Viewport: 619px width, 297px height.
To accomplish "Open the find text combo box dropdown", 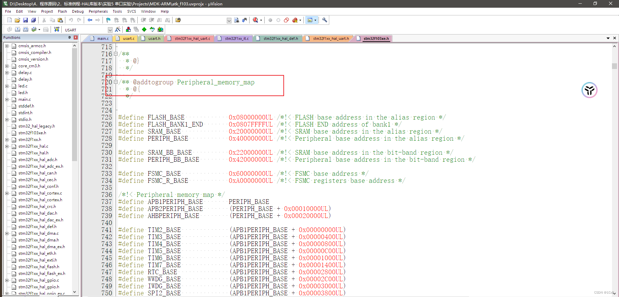I will click(229, 20).
